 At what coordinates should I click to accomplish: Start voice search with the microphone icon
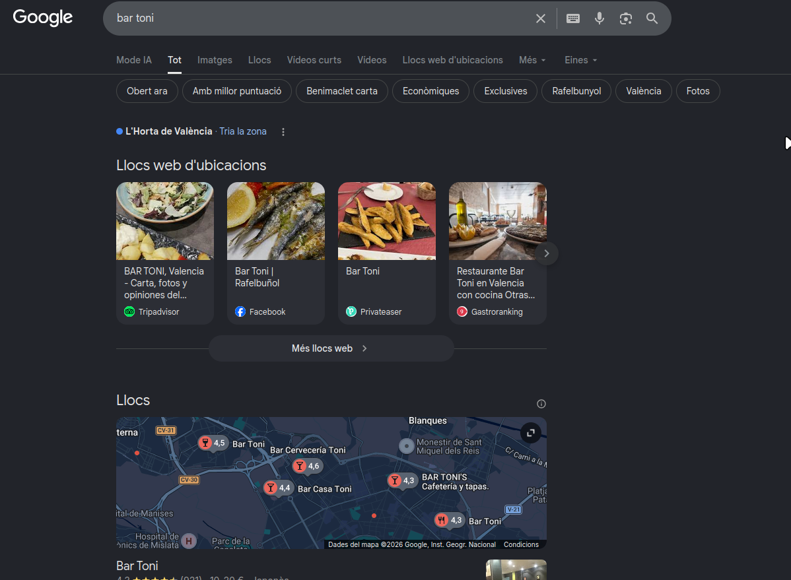(x=599, y=18)
